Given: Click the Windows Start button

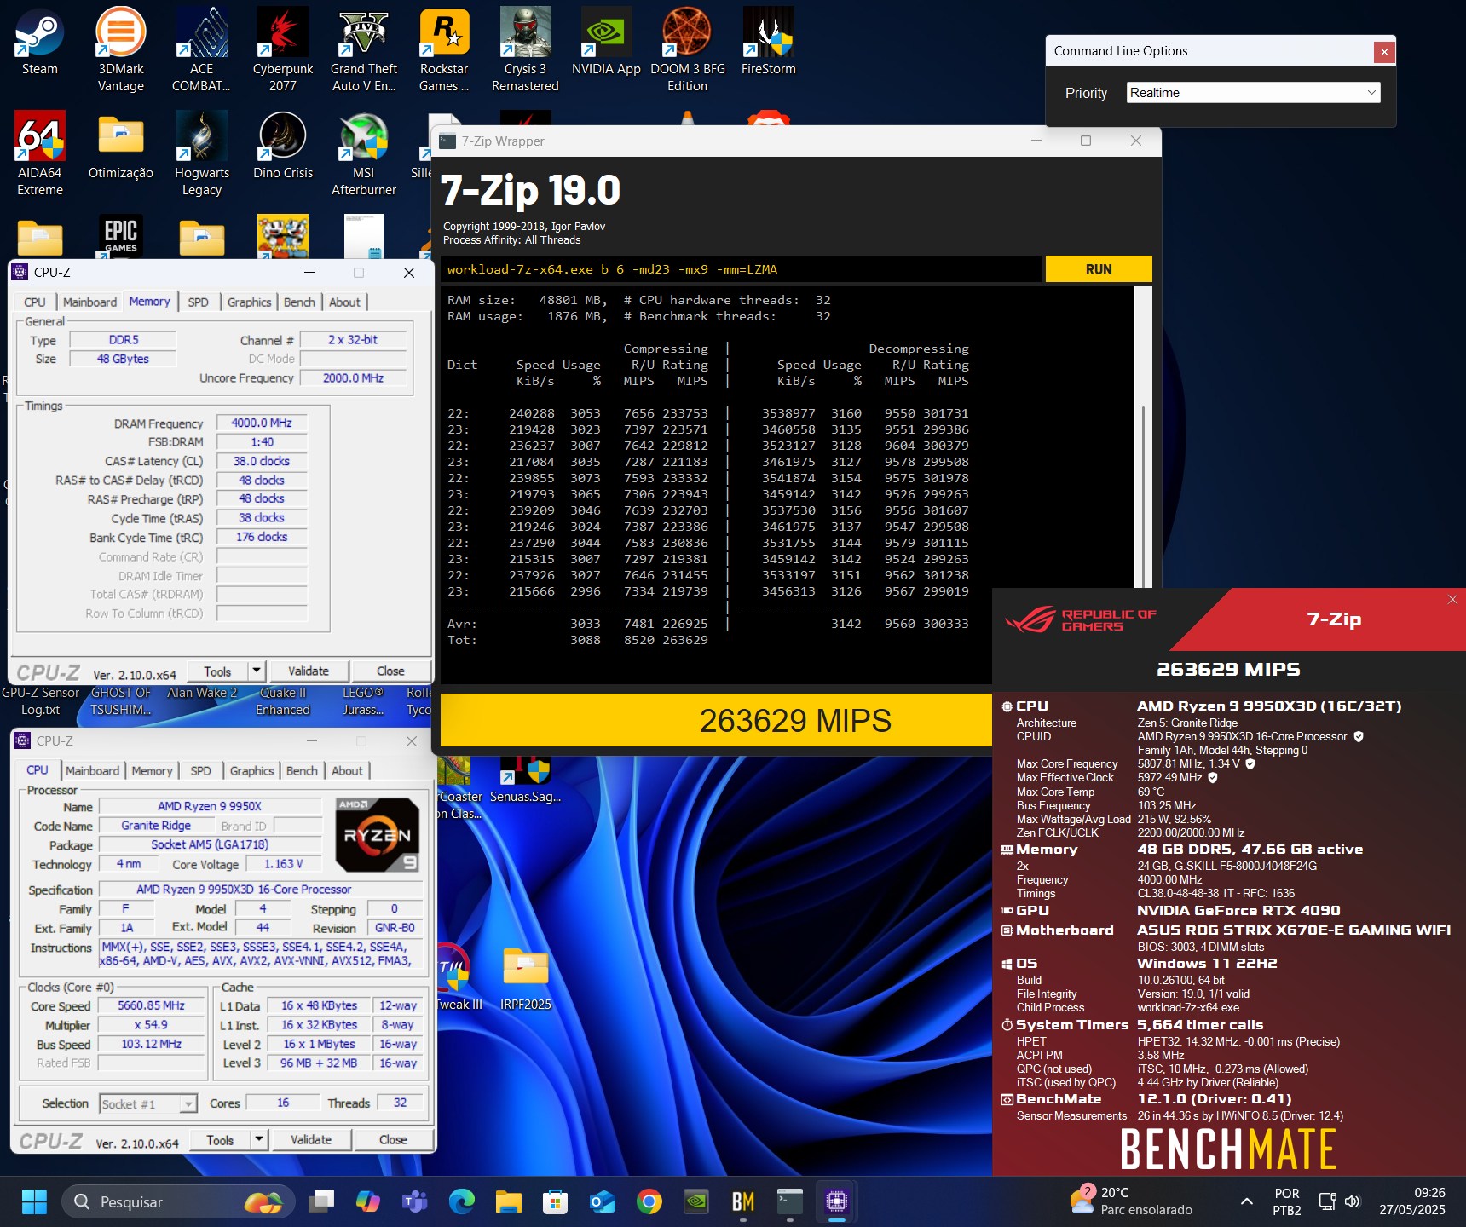Looking at the screenshot, I should pos(34,1201).
